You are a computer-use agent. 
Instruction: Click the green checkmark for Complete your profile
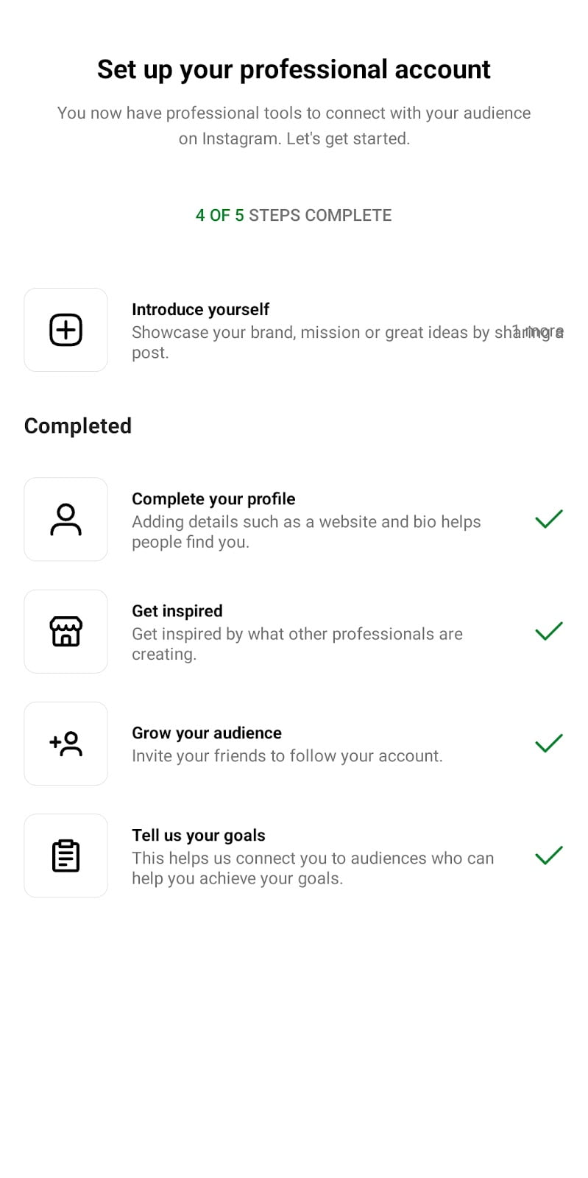548,520
